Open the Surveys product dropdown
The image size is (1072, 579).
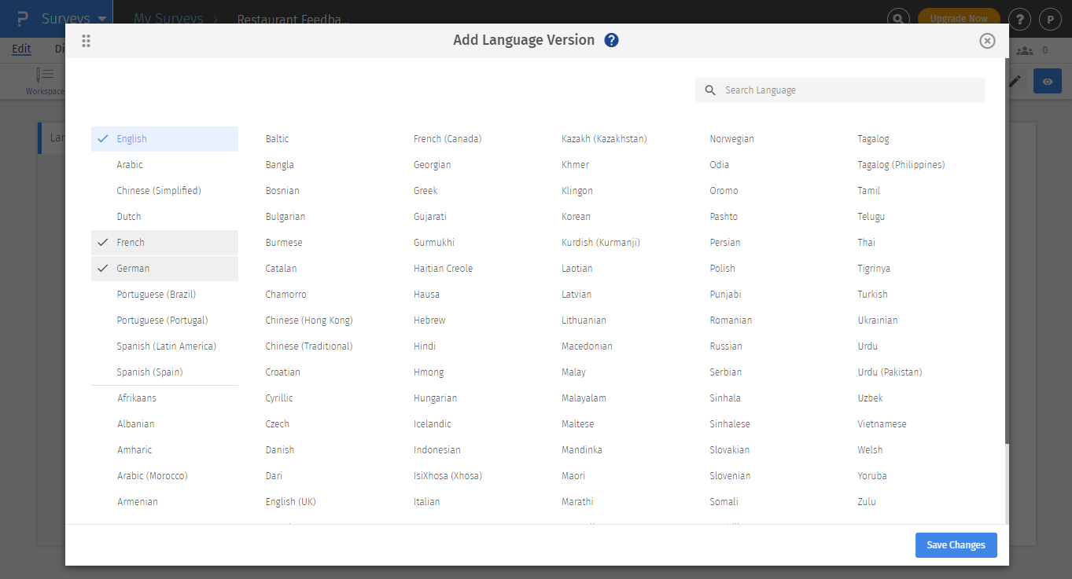pos(75,19)
